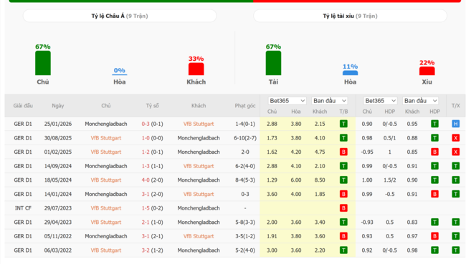Click T/B red B badge for 14/01/2024 match

point(343,194)
